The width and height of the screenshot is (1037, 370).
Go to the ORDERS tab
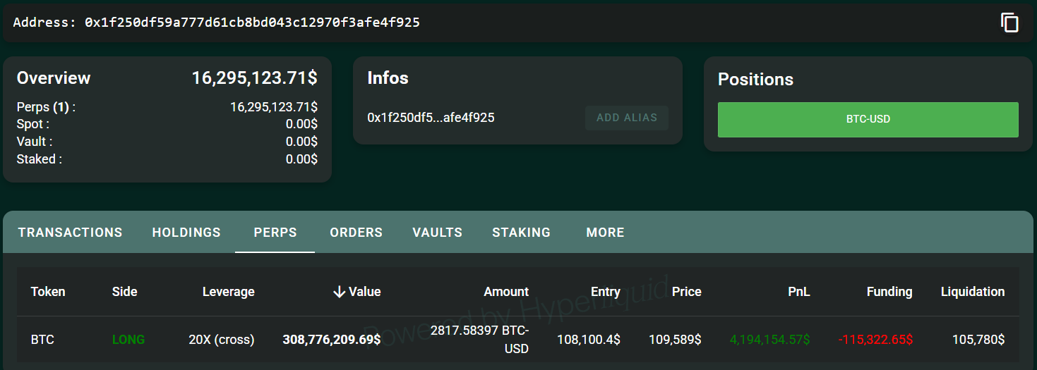point(356,233)
